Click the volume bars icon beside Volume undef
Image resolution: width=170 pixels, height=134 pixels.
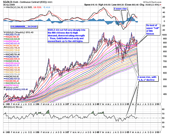5,87
